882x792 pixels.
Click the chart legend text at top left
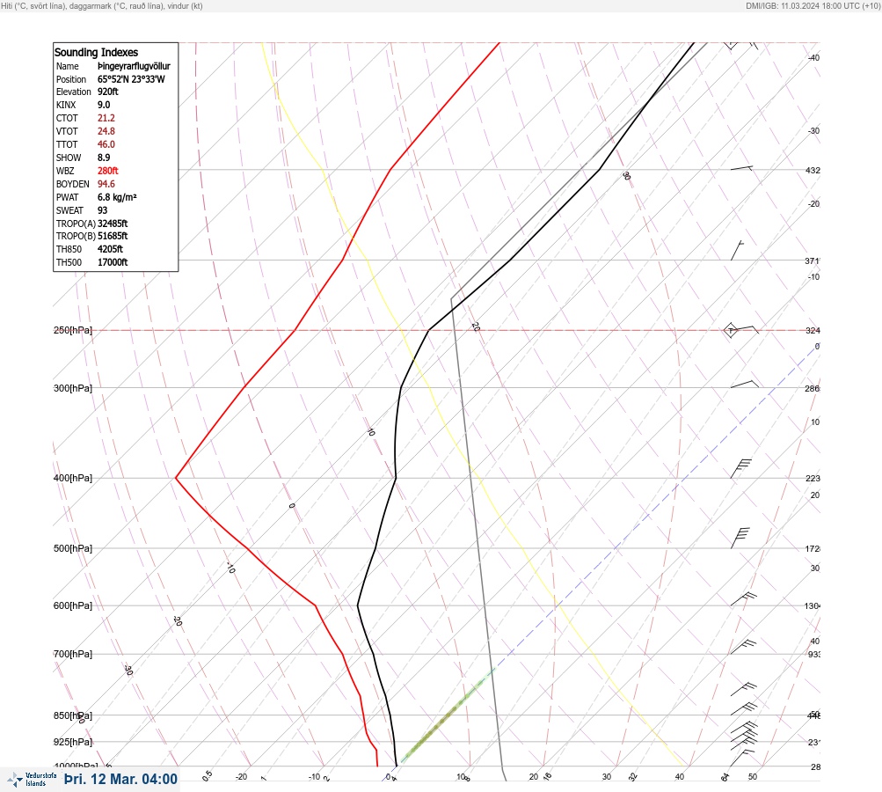102,5
